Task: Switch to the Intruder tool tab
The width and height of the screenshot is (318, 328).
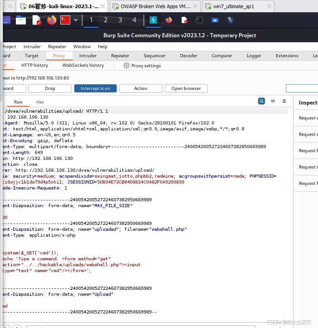Action: point(88,55)
